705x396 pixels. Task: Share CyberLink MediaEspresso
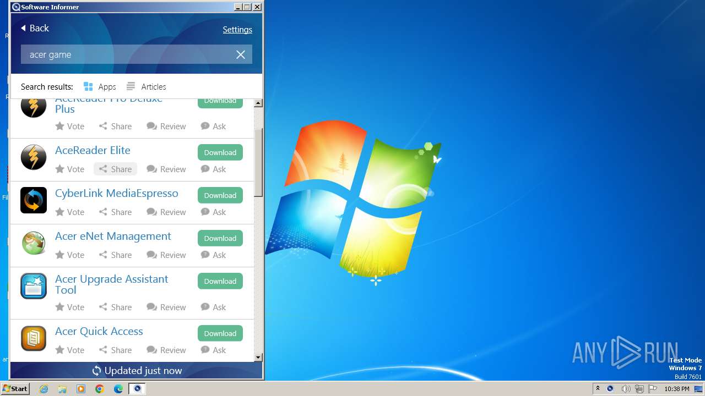coord(115,212)
